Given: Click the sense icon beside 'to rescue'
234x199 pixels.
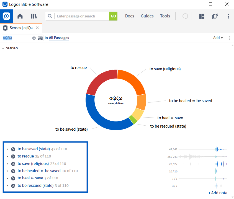Looking at the screenshot, I should point(13,156).
